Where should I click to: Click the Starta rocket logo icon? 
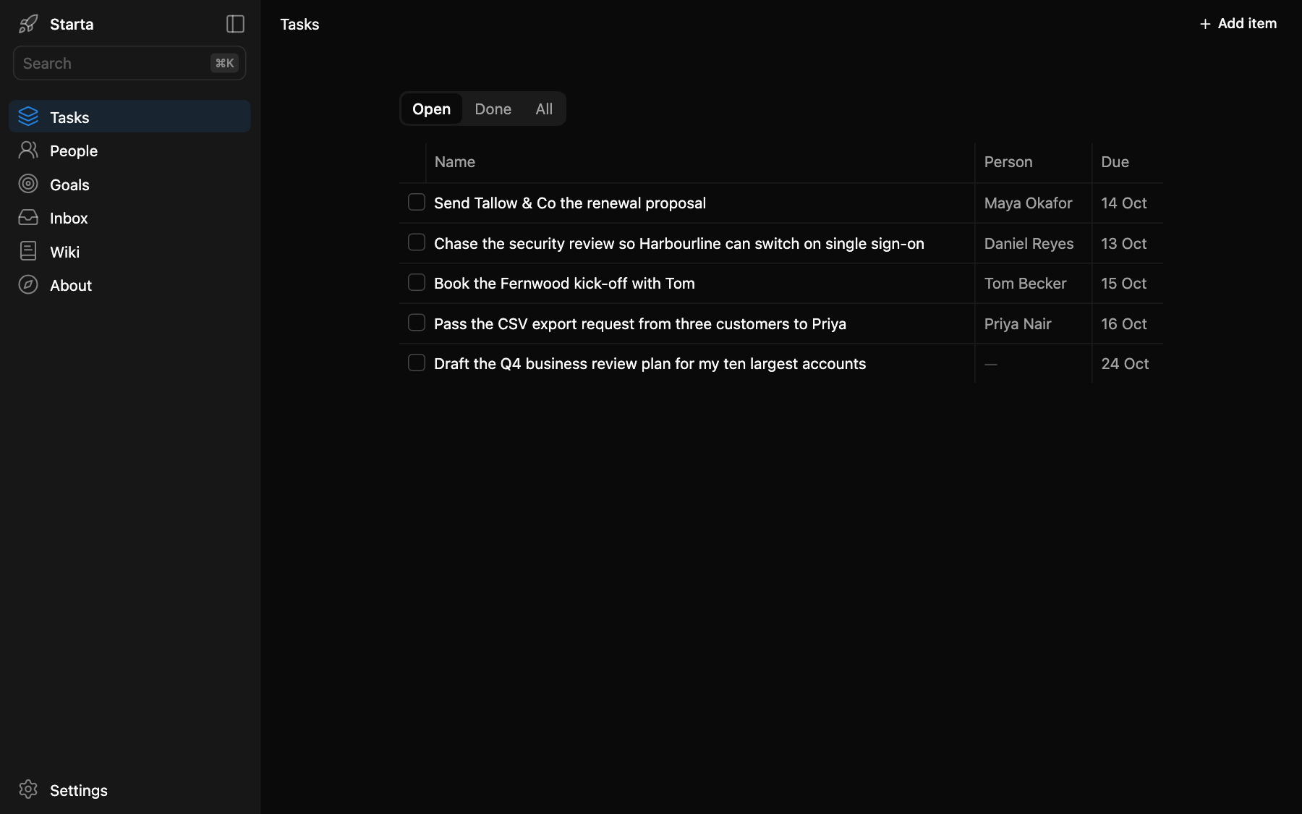click(28, 24)
